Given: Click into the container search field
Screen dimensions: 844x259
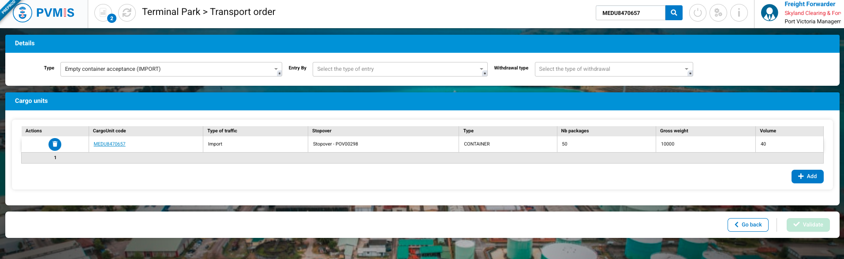Looking at the screenshot, I should 631,13.
